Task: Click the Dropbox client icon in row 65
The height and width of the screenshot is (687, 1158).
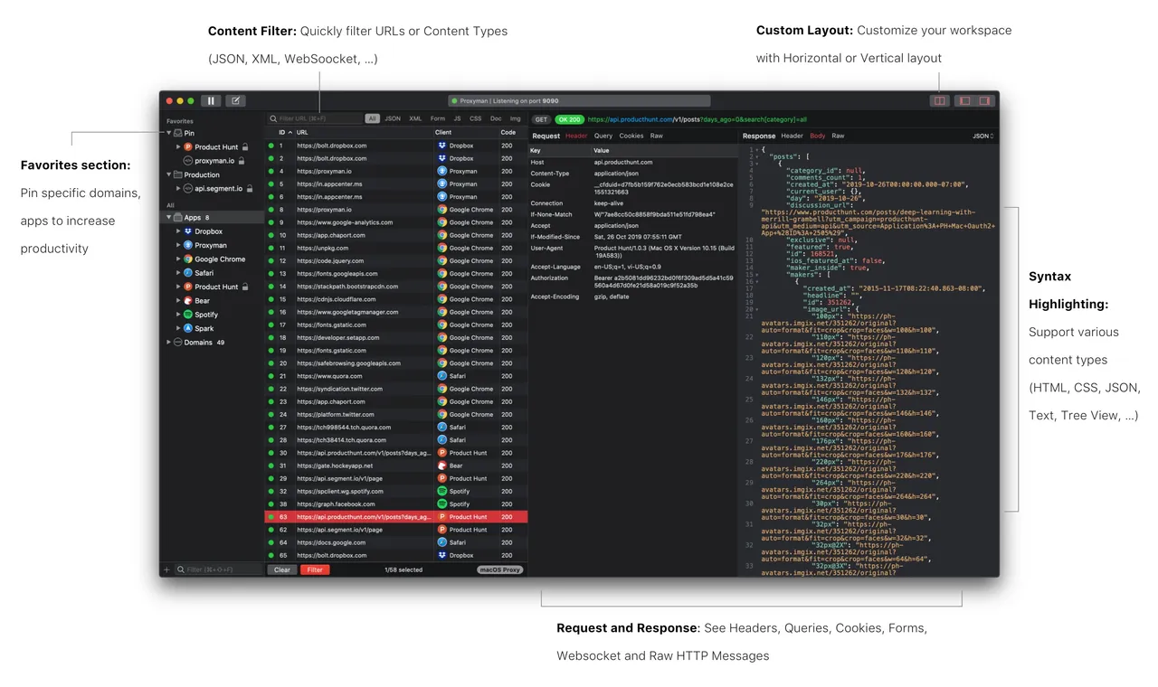Action: pyautogui.click(x=442, y=555)
